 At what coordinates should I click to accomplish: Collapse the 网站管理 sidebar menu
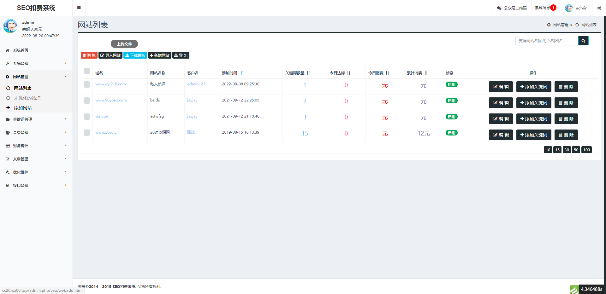tap(36, 77)
